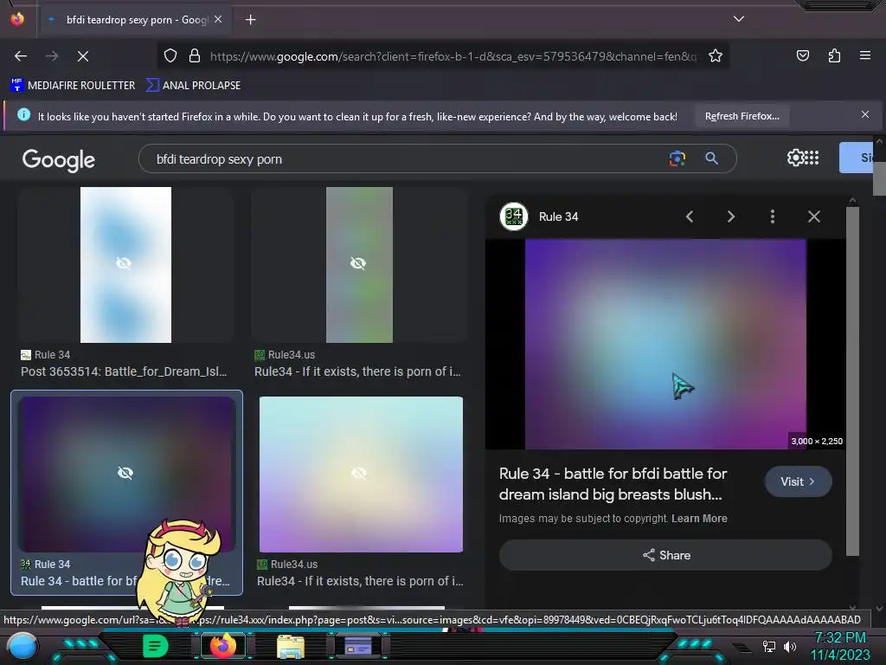Click the Visit button

click(x=798, y=481)
